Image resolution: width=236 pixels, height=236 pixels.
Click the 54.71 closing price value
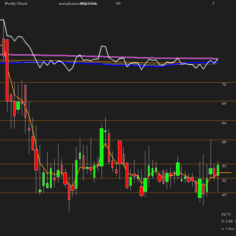point(226,214)
